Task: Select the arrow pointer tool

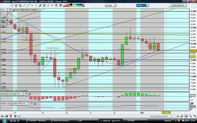Action: pyautogui.click(x=12, y=5)
